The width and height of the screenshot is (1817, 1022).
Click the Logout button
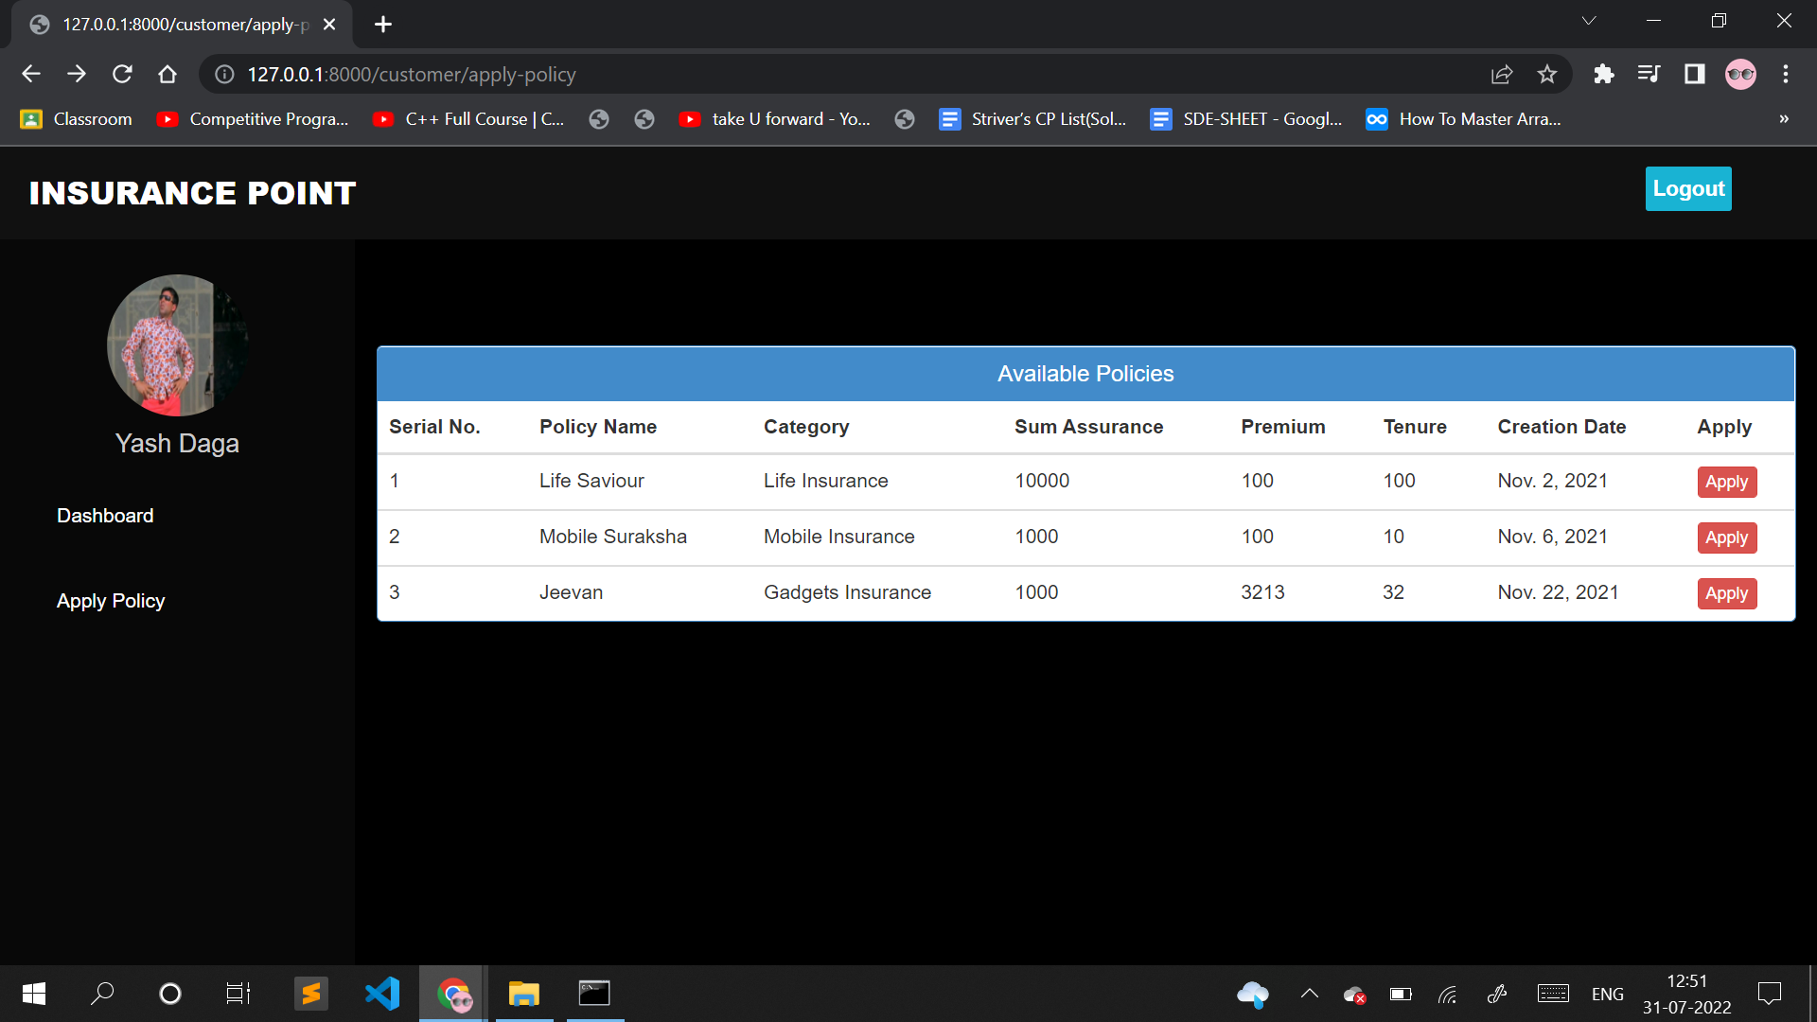tap(1688, 189)
